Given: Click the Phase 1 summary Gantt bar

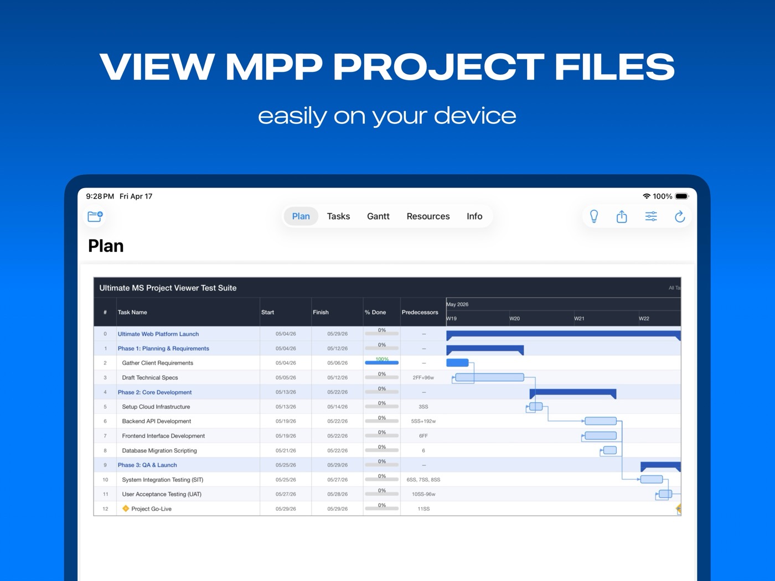Looking at the screenshot, I should [485, 349].
